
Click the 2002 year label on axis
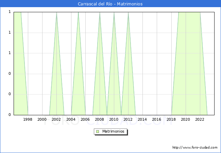(56, 119)
